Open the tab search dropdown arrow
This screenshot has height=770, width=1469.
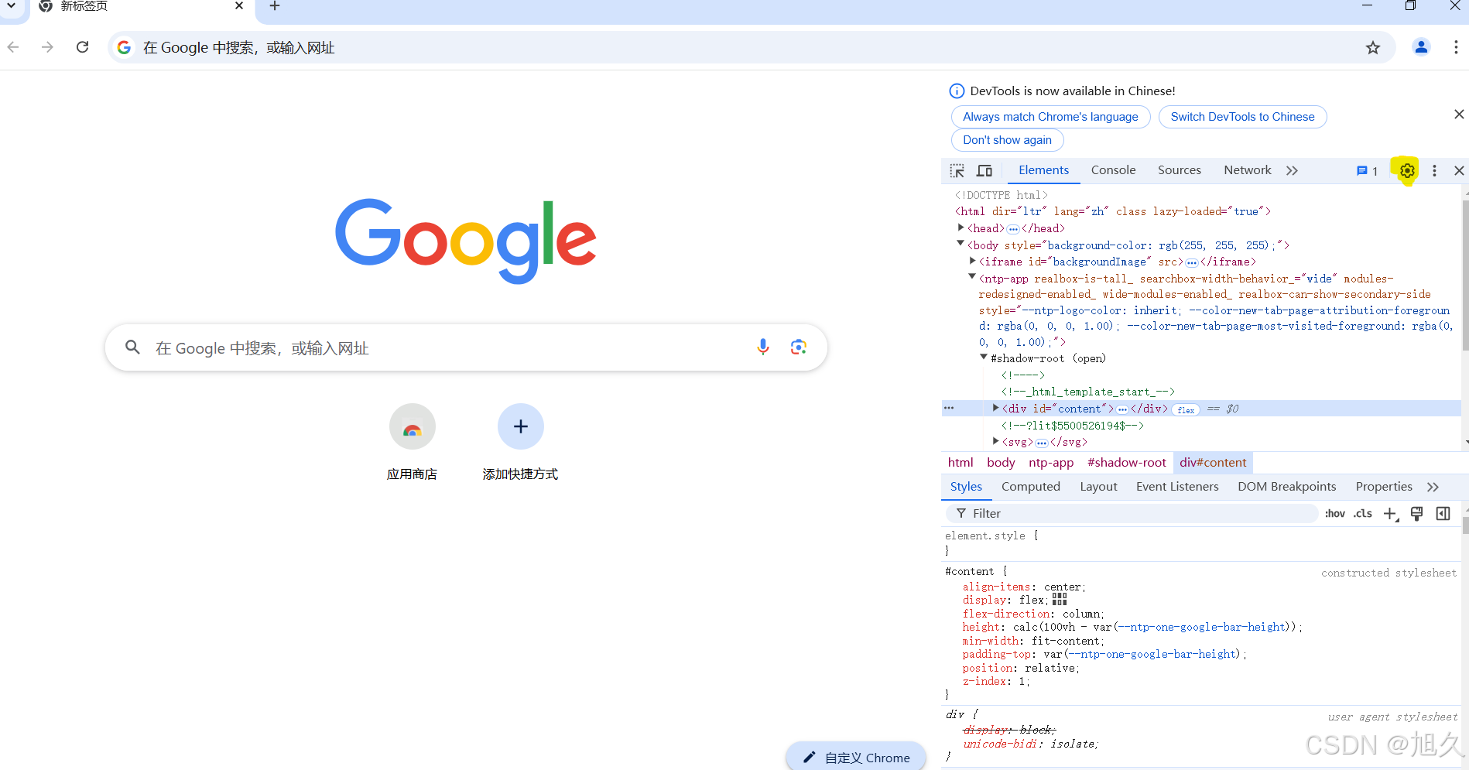tap(11, 6)
